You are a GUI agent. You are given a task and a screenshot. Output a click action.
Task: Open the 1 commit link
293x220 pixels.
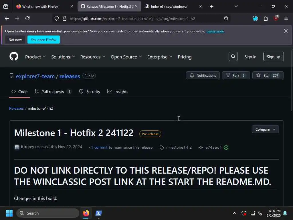pos(99,148)
